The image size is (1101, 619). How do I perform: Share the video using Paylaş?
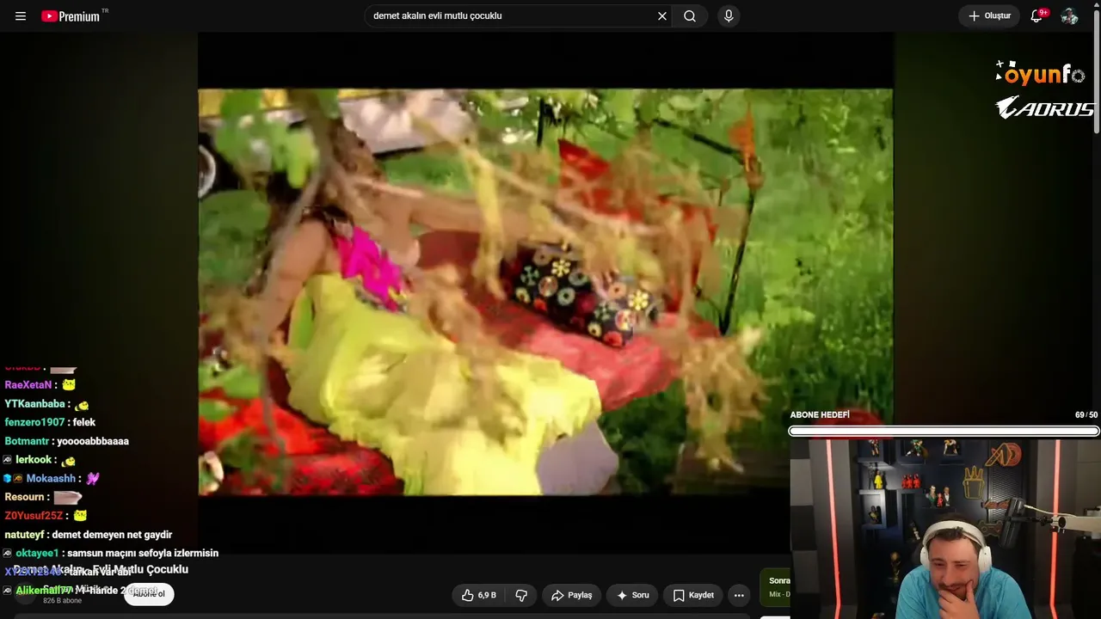(x=571, y=595)
